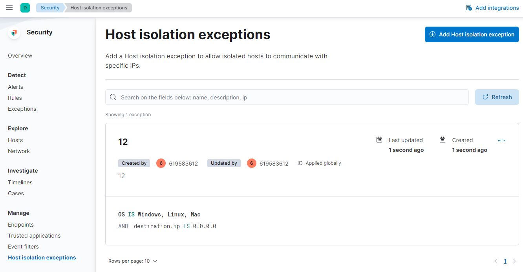523x272 pixels.
Task: Click the Updated by avatar badge
Action: 252,163
